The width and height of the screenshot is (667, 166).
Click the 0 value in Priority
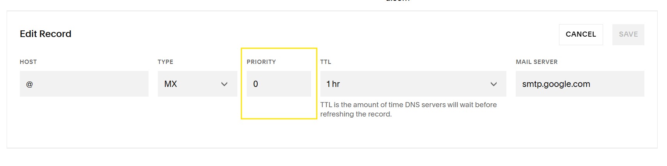click(x=255, y=84)
